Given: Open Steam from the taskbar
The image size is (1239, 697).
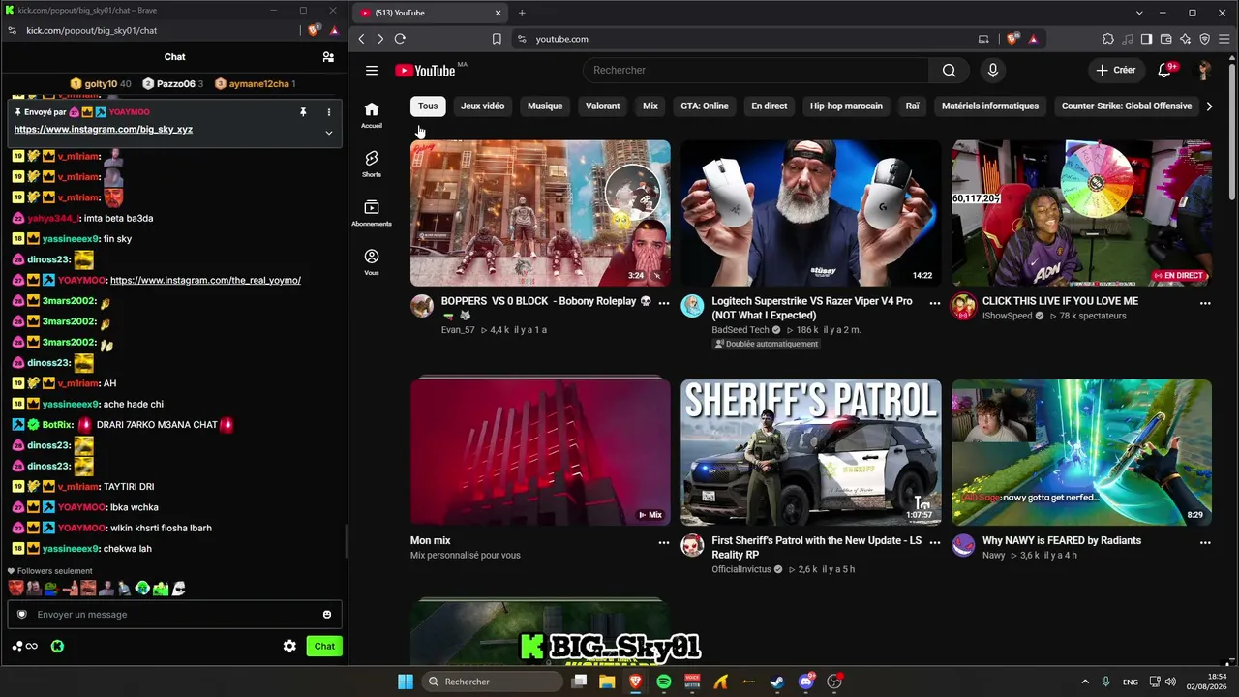Looking at the screenshot, I should (777, 682).
